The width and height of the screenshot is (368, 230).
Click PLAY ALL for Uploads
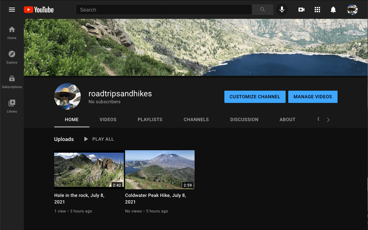[99, 139]
